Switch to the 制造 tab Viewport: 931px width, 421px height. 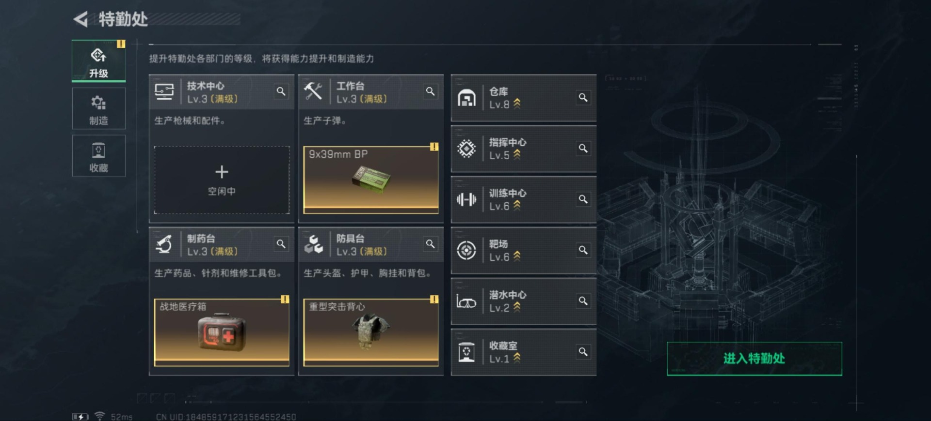pyautogui.click(x=99, y=109)
